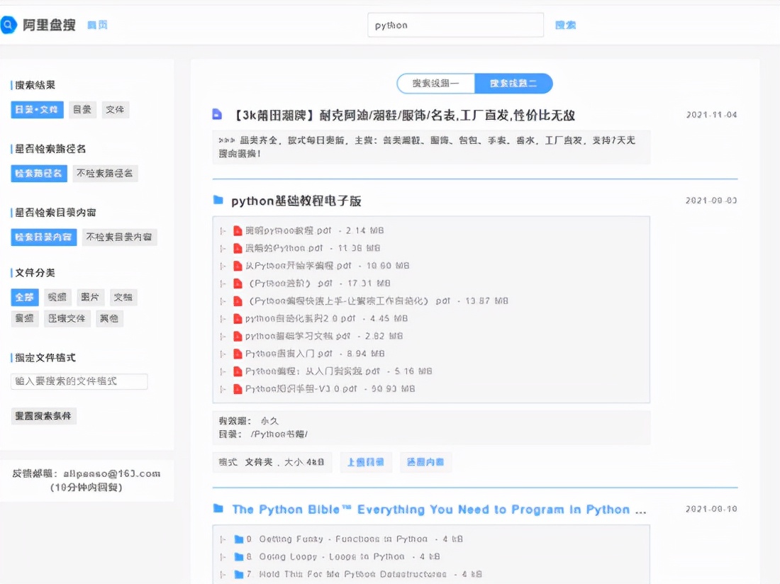Screen dimensions: 780x584
Task: Open The Python Bible result title
Action: [x=439, y=510]
